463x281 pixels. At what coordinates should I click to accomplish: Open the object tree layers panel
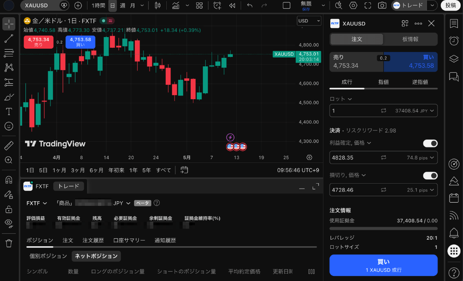(x=454, y=58)
